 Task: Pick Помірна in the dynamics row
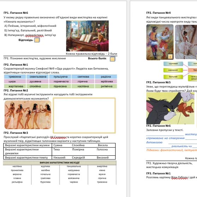(x=78, y=149)
